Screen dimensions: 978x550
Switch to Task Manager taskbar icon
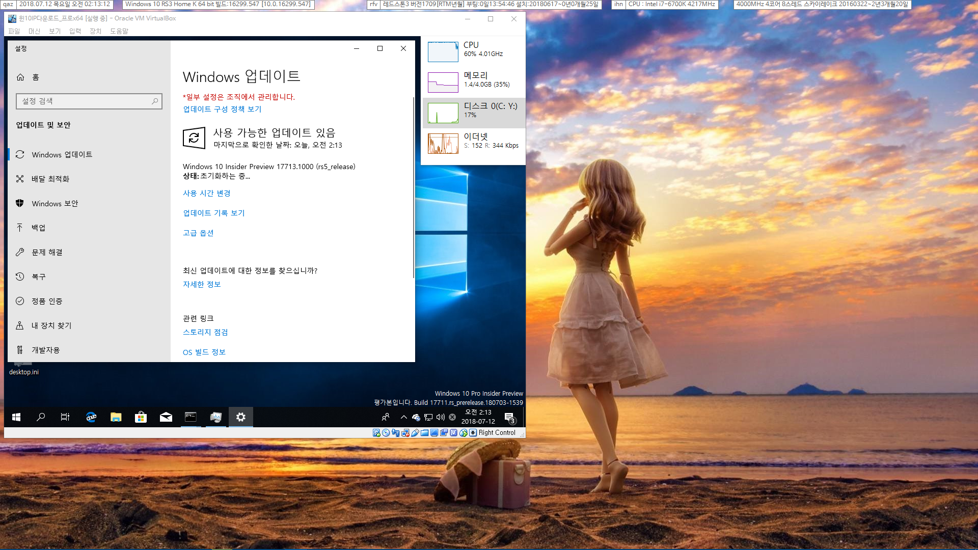point(216,417)
